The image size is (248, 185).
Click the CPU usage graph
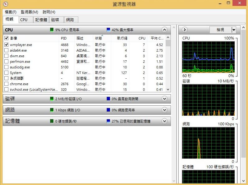(x=208, y=57)
